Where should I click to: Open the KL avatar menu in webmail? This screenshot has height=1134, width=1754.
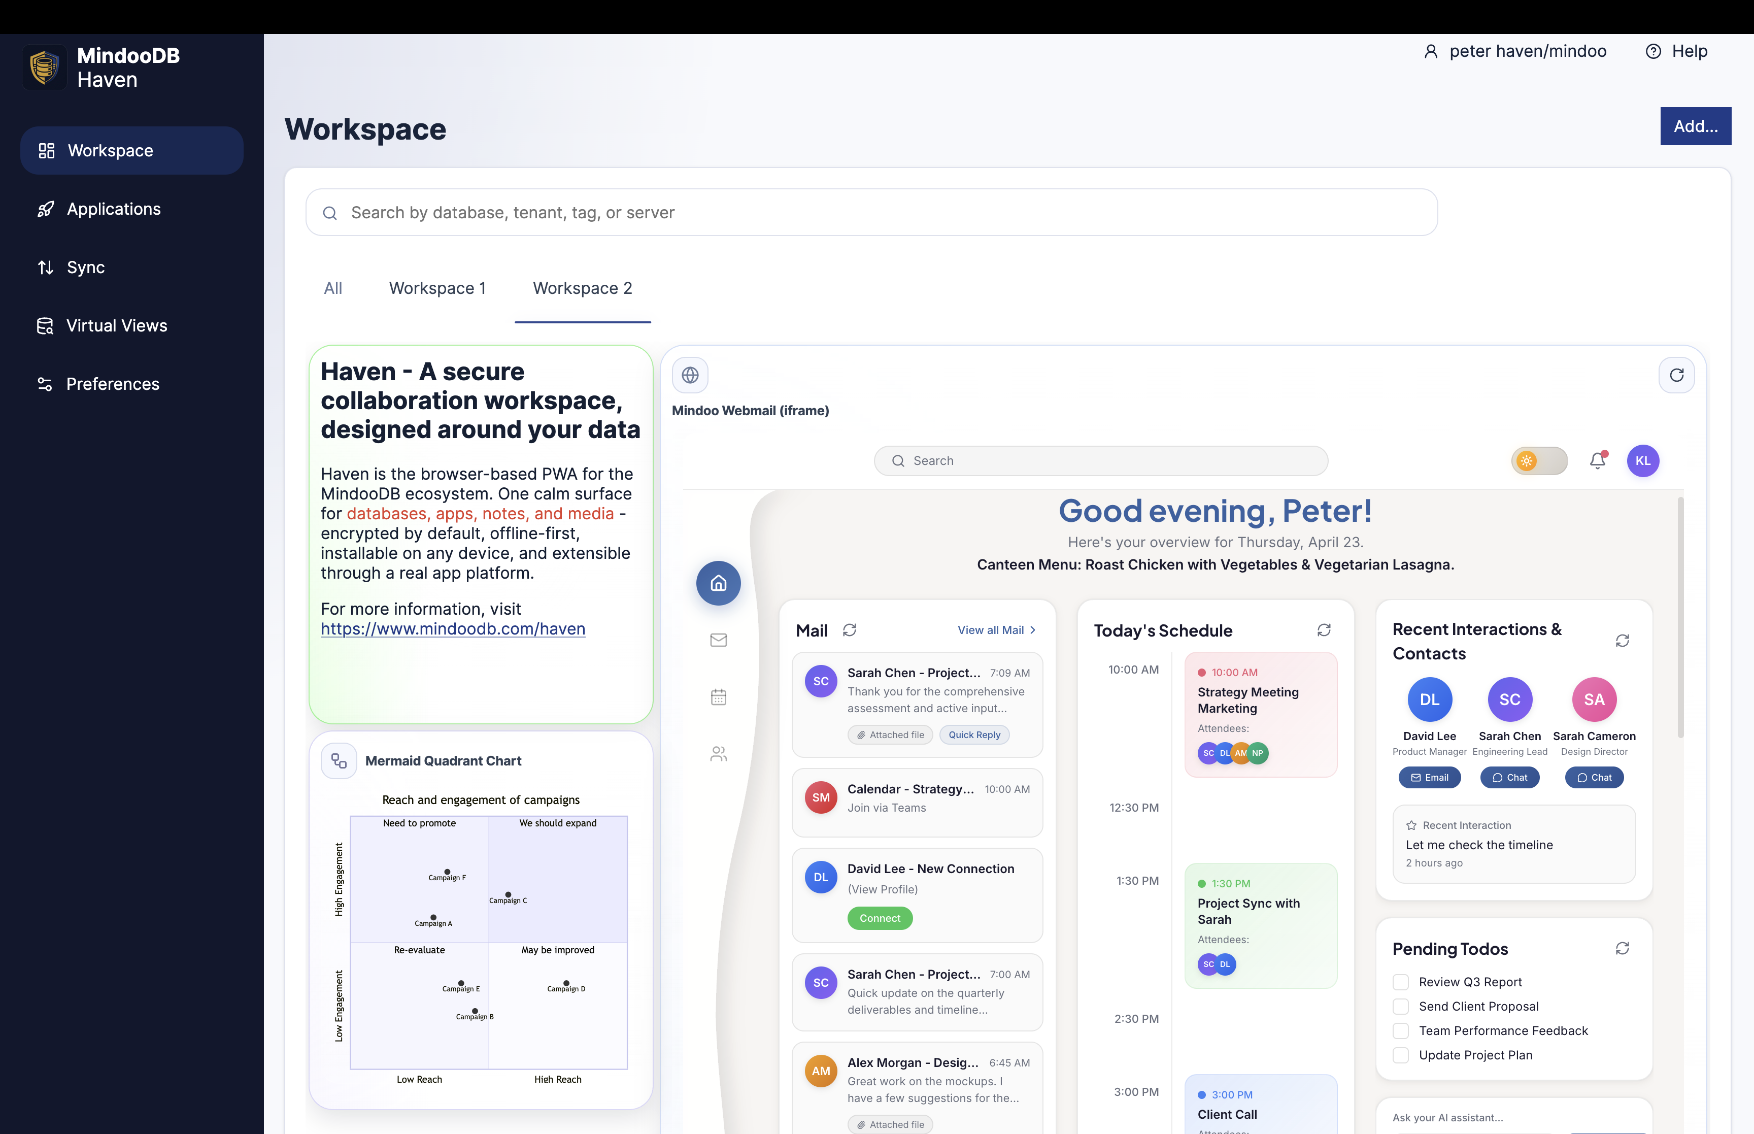tap(1643, 460)
